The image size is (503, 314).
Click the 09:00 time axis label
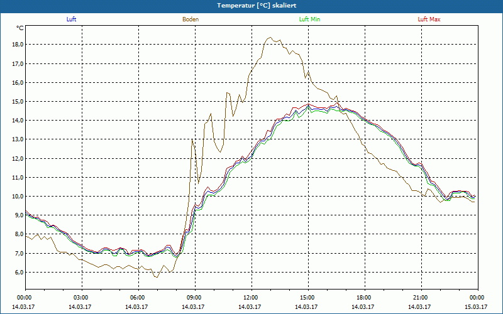(x=194, y=298)
